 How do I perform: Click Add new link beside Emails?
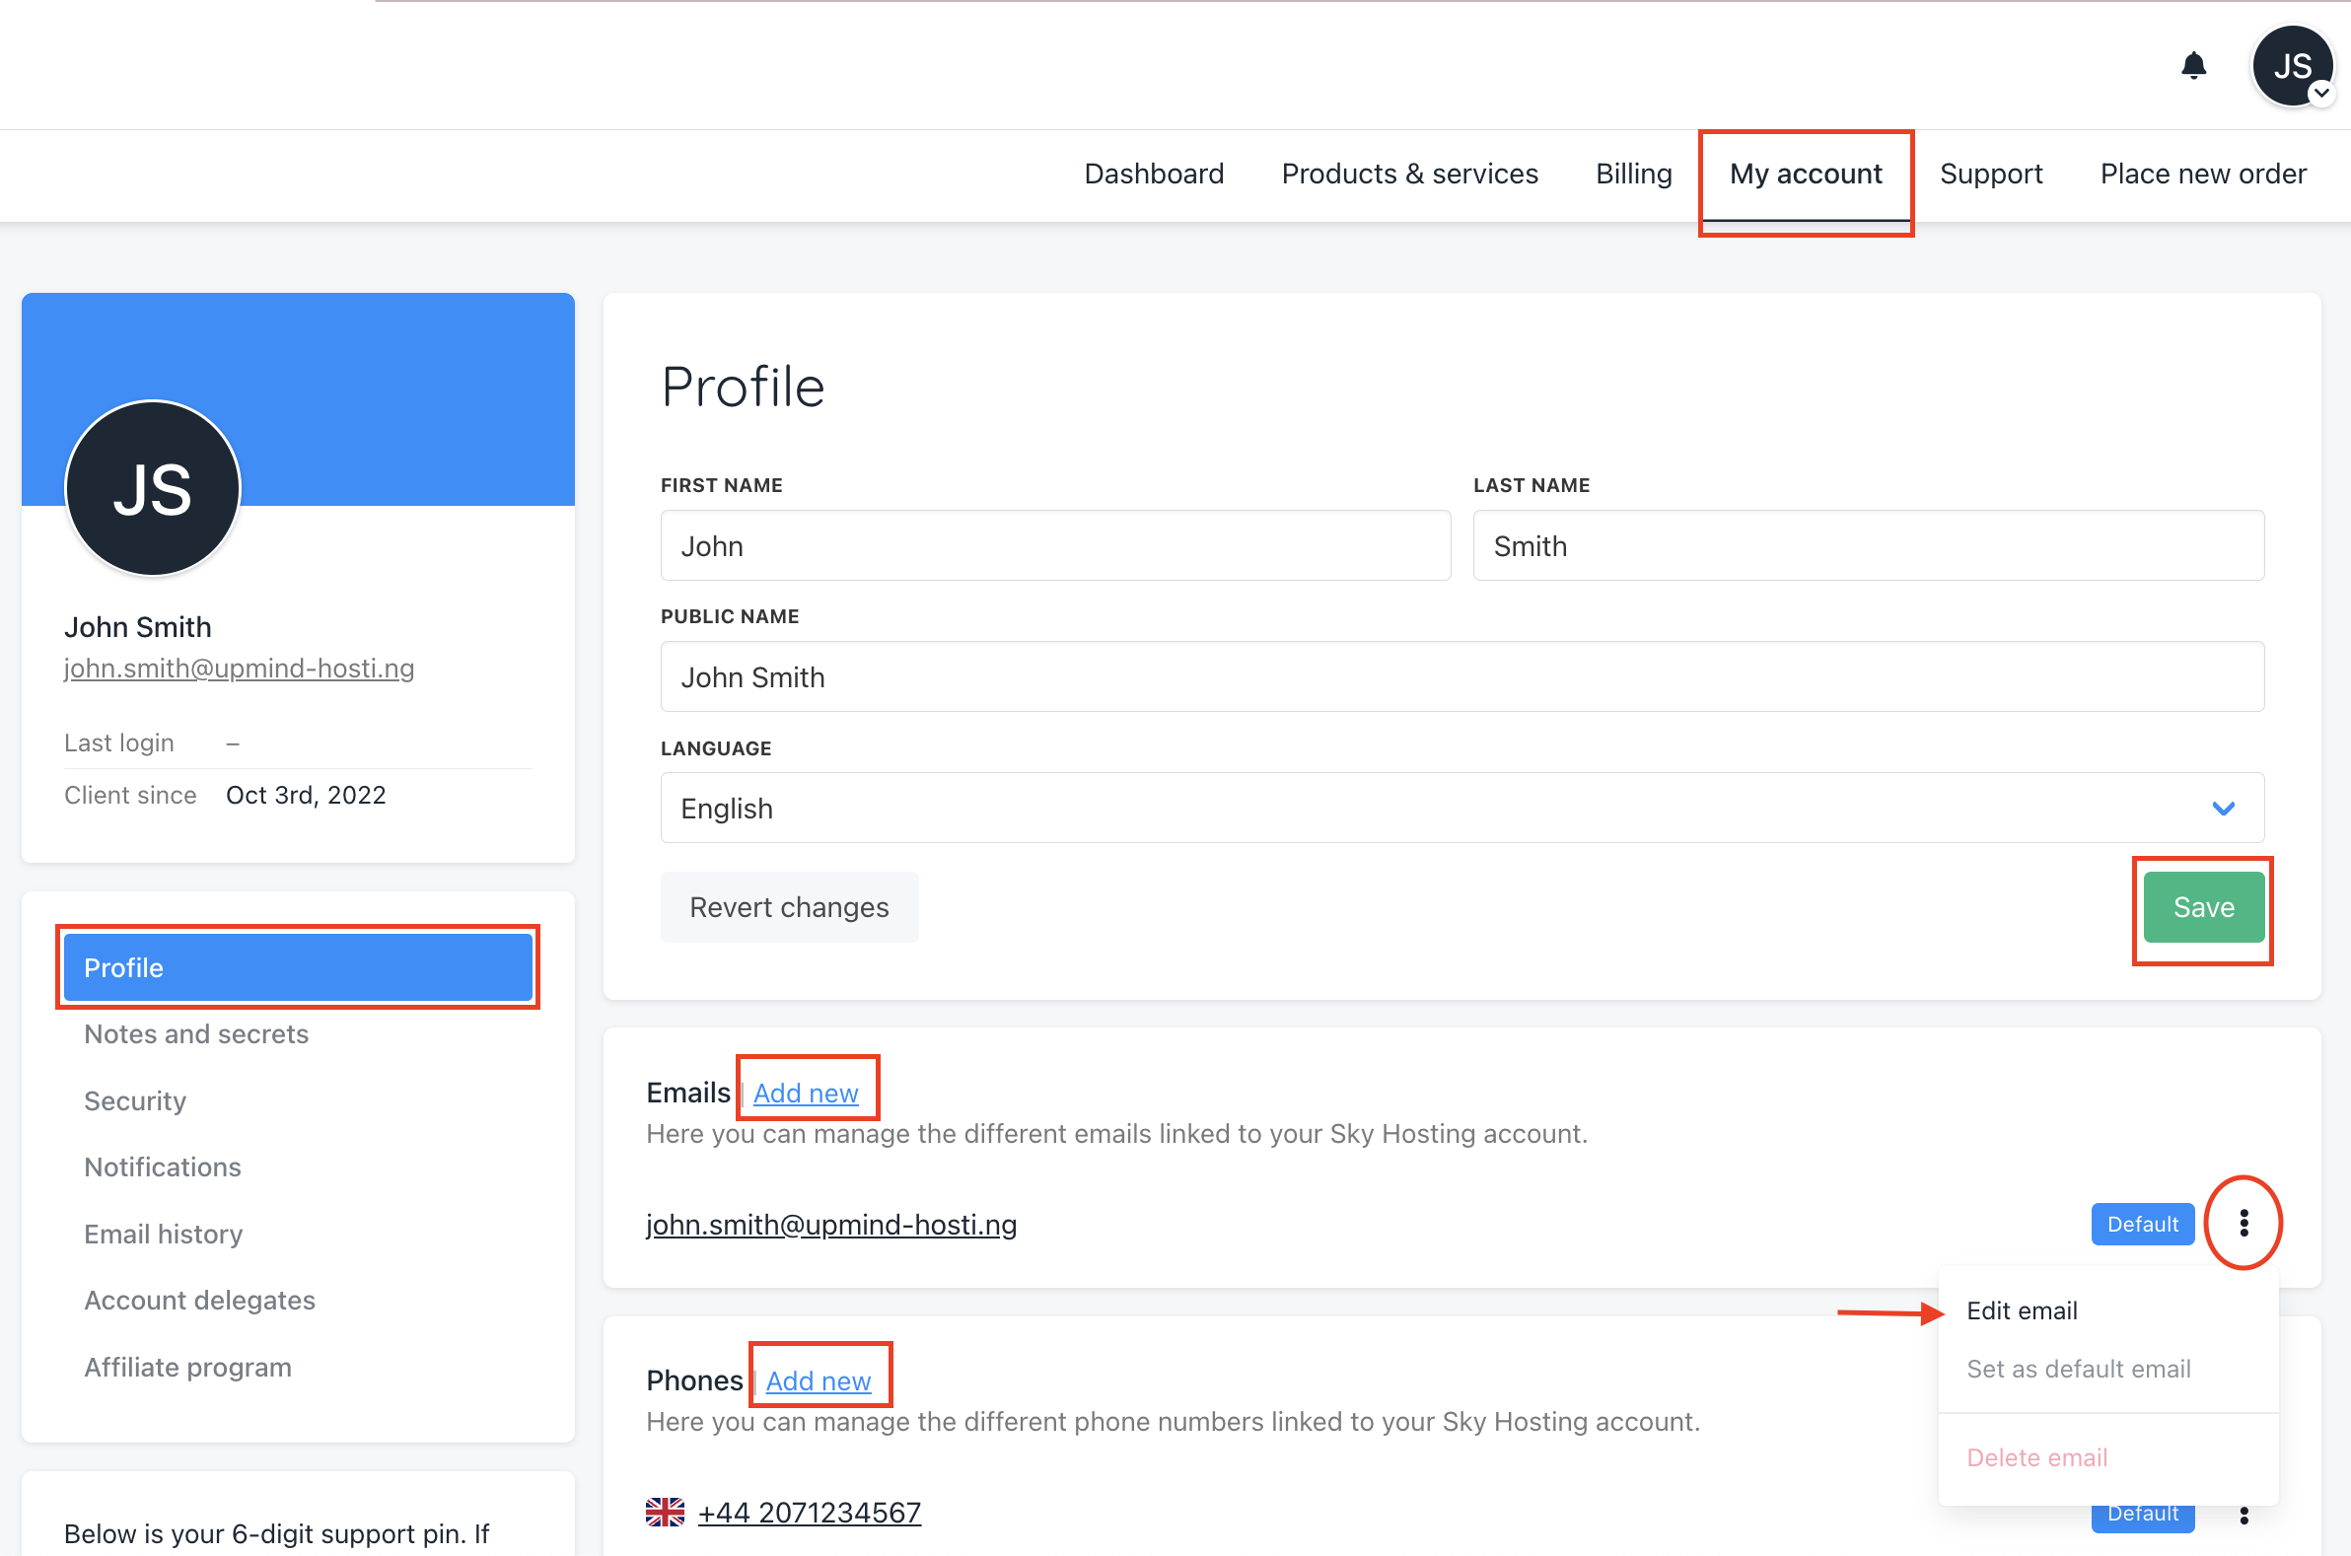[x=805, y=1093]
